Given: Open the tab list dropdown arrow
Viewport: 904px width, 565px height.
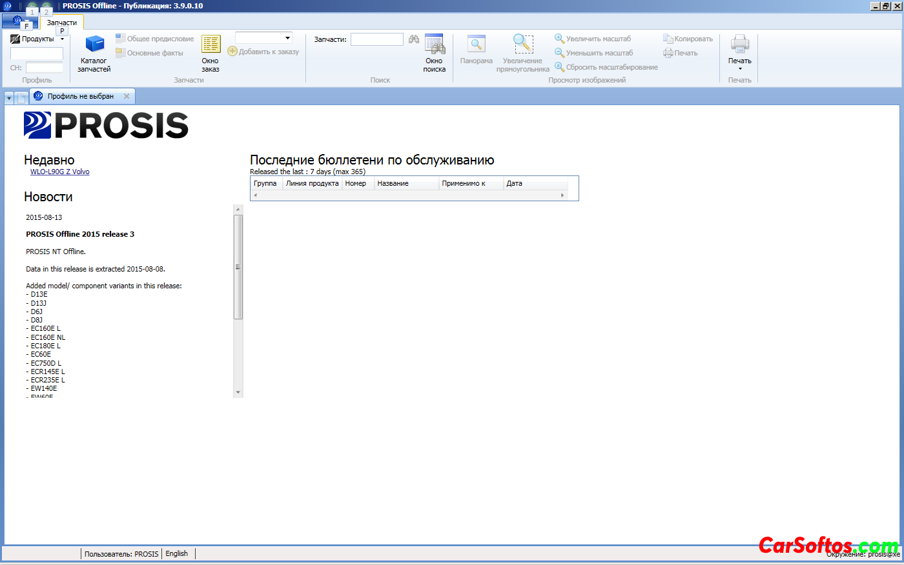Looking at the screenshot, I should point(9,98).
